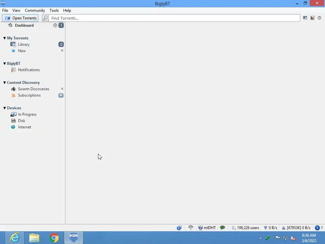
Task: Select the Swarm Discoveries icon
Action: [x=13, y=89]
